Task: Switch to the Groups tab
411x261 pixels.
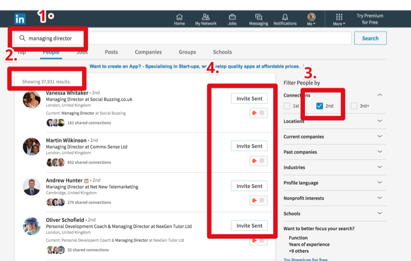Action: coord(187,52)
